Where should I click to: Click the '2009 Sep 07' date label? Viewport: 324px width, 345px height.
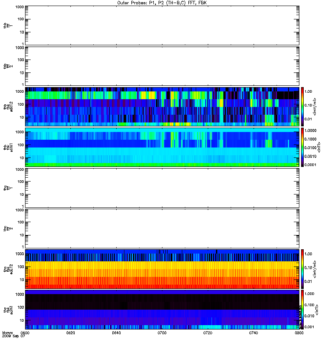pyautogui.click(x=13, y=336)
